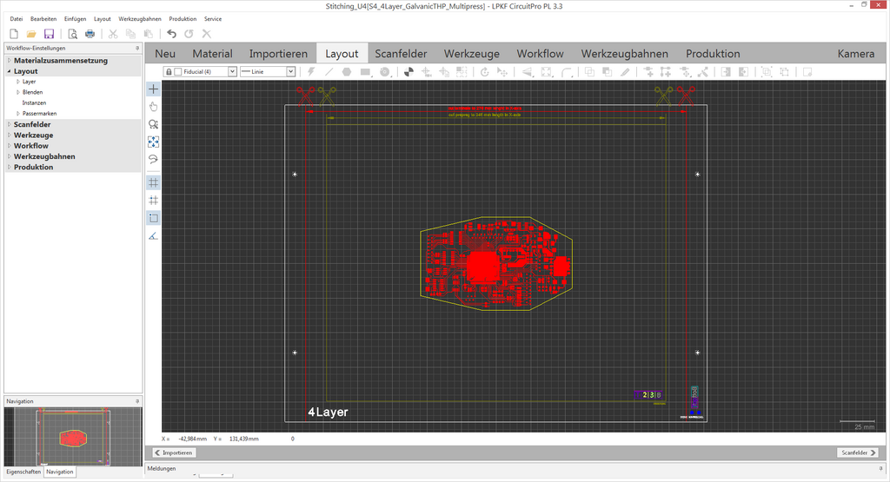Open the Fiducial (4) layer dropdown
The image size is (890, 482).
(x=231, y=71)
